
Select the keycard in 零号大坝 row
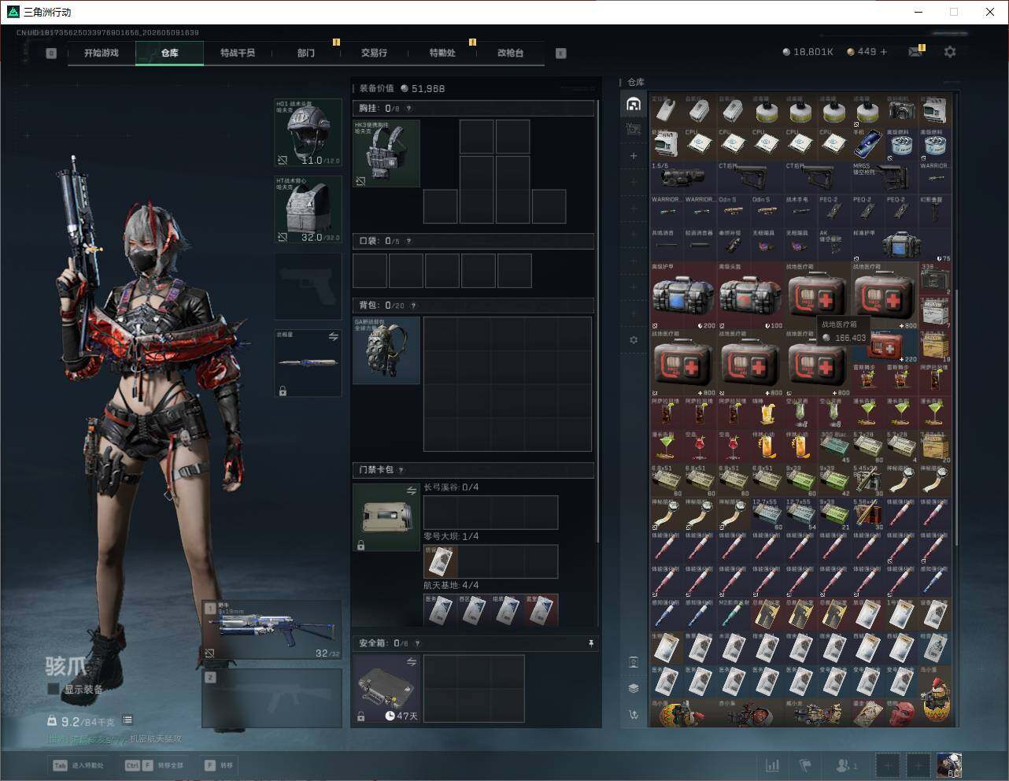441,561
